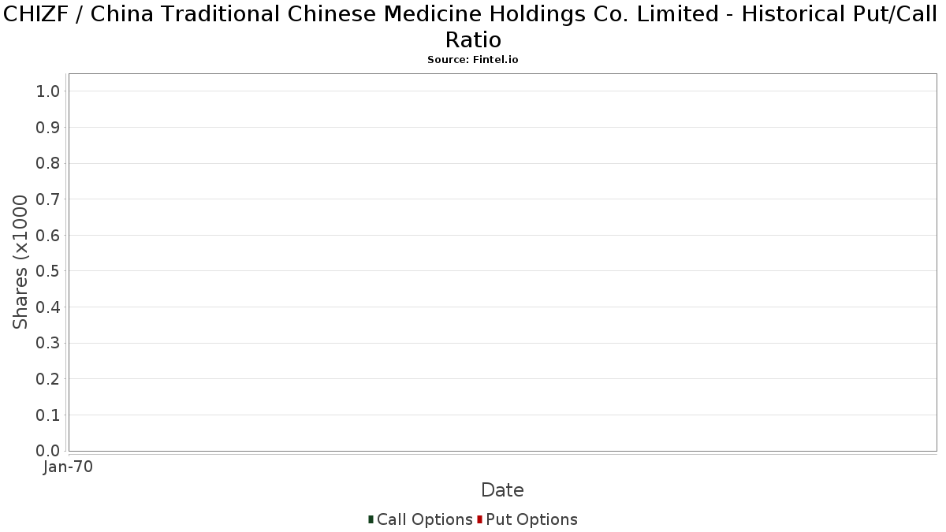This screenshot has height=532, width=946.
Task: Click the 0.3 y-axis tick label
Action: 48,343
